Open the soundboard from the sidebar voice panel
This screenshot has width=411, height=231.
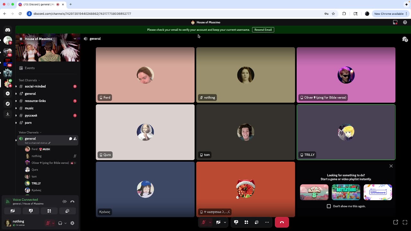click(x=67, y=211)
